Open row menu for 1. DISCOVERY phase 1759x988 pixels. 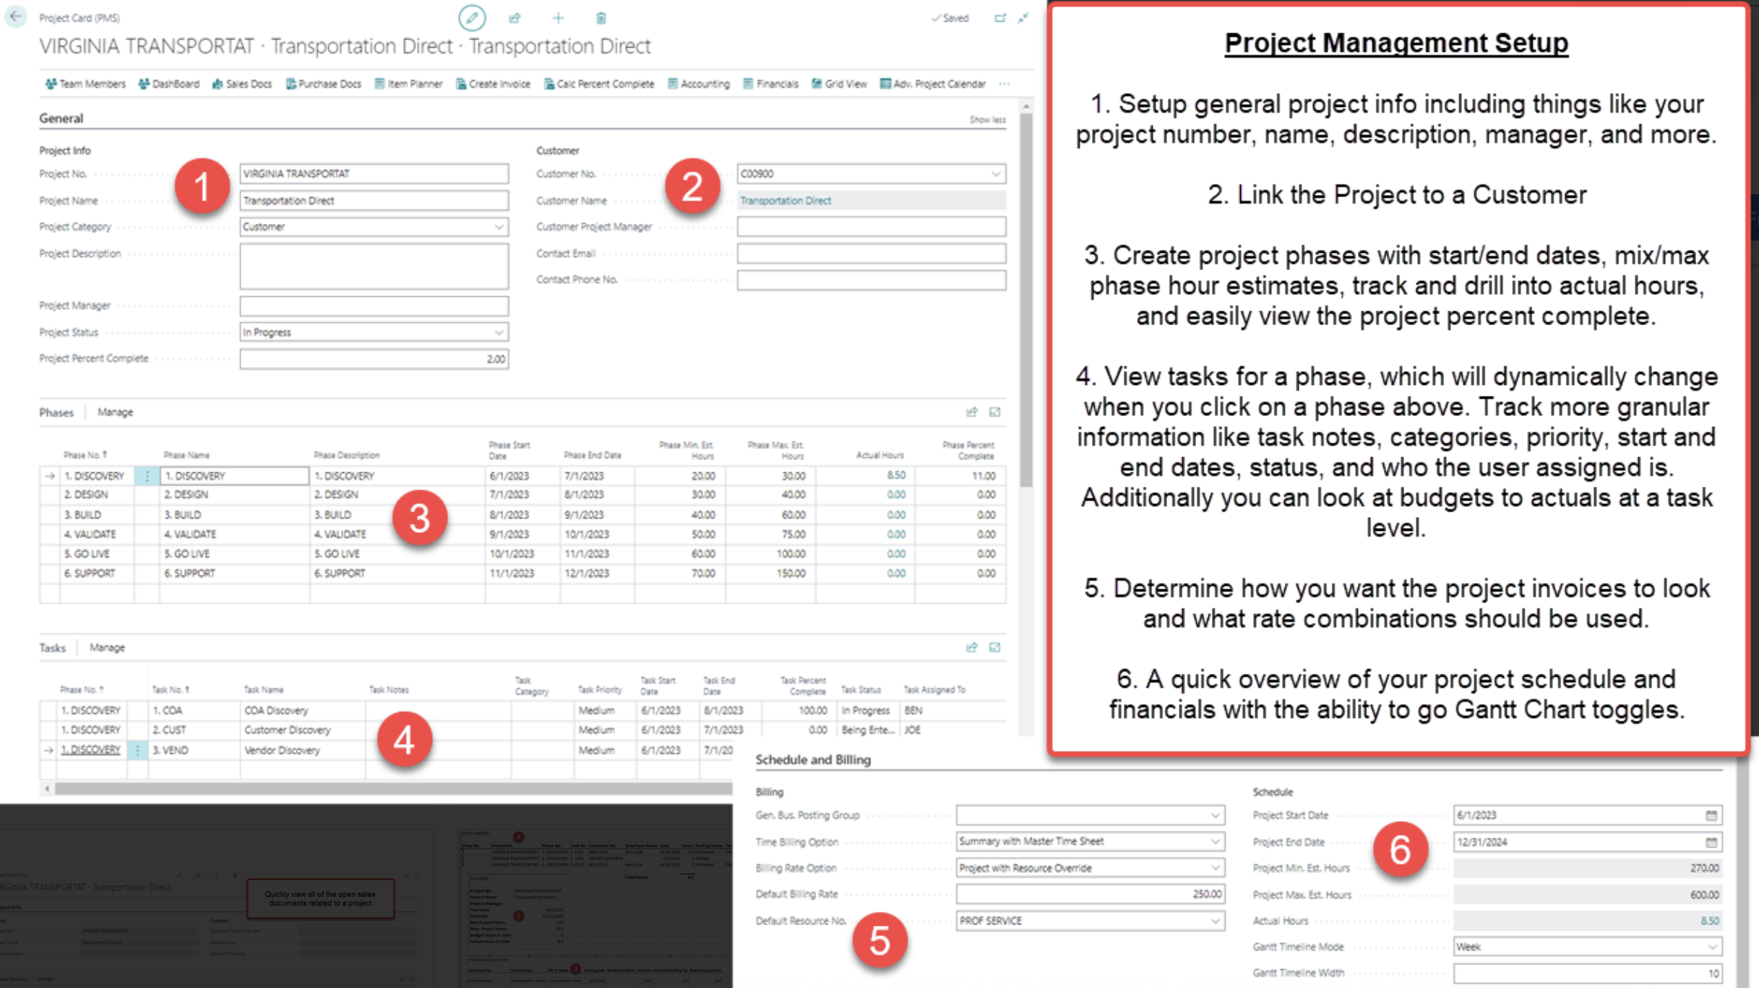click(x=147, y=476)
